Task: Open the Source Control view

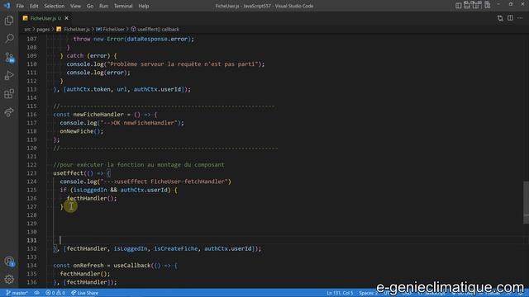Action: 9,57
